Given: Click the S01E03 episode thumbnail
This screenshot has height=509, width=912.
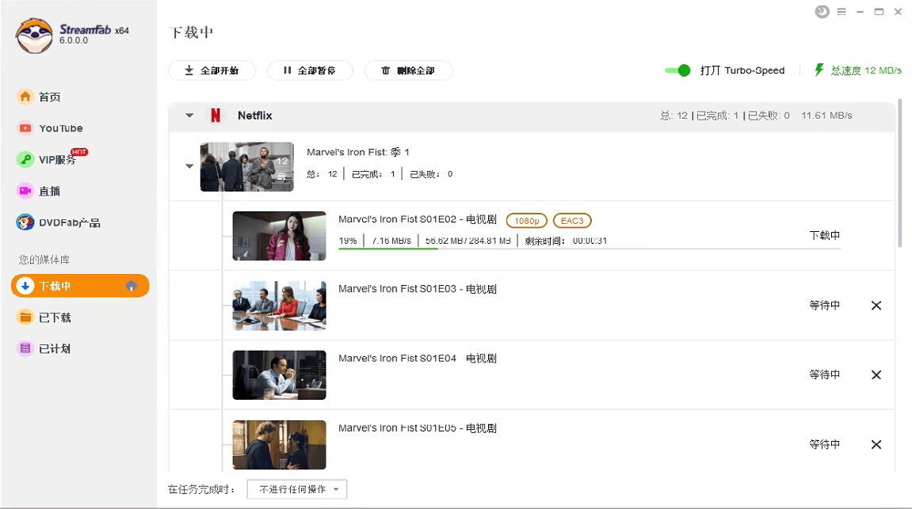Looking at the screenshot, I should click(x=279, y=306).
